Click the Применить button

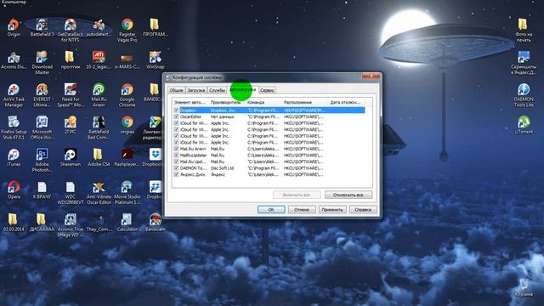[332, 210]
